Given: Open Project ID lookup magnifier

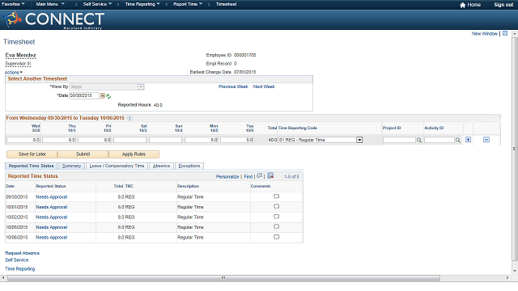Looking at the screenshot, I should 419,140.
